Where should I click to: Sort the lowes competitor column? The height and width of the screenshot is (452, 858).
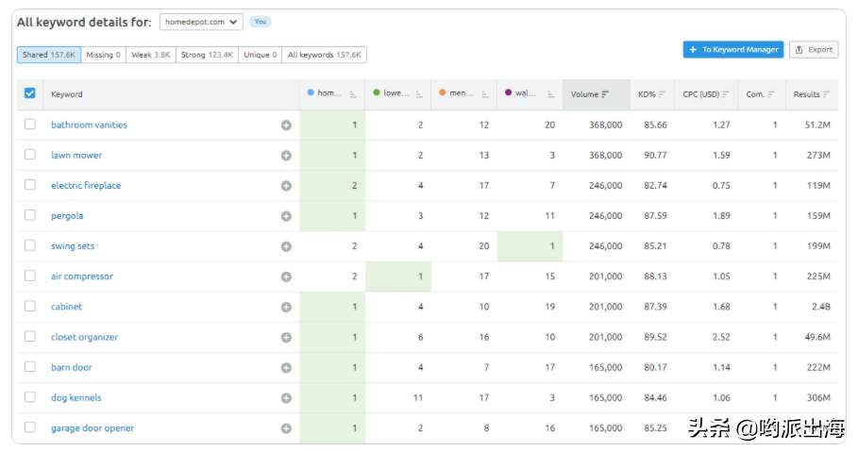419,94
